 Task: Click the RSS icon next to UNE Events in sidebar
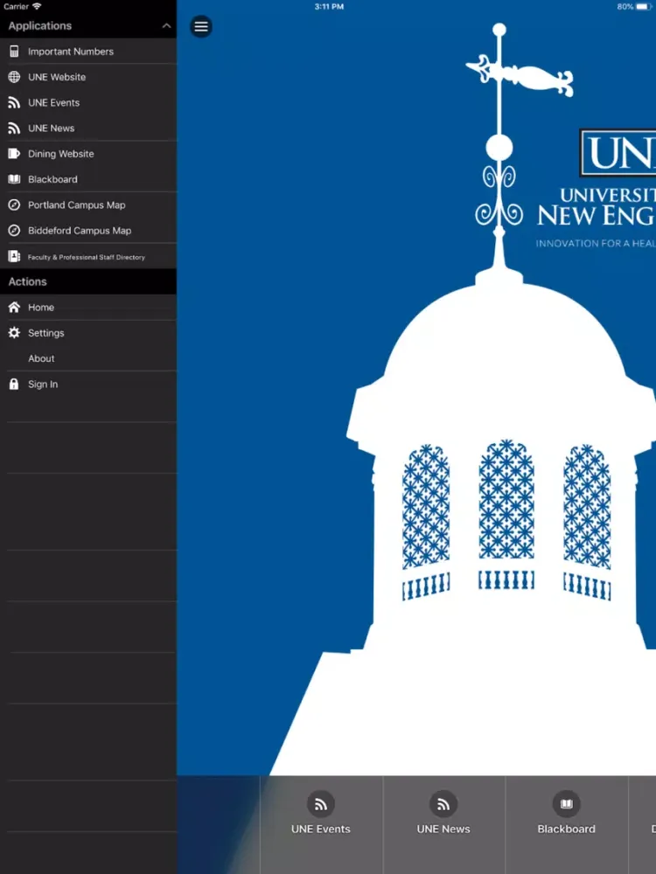pyautogui.click(x=14, y=102)
